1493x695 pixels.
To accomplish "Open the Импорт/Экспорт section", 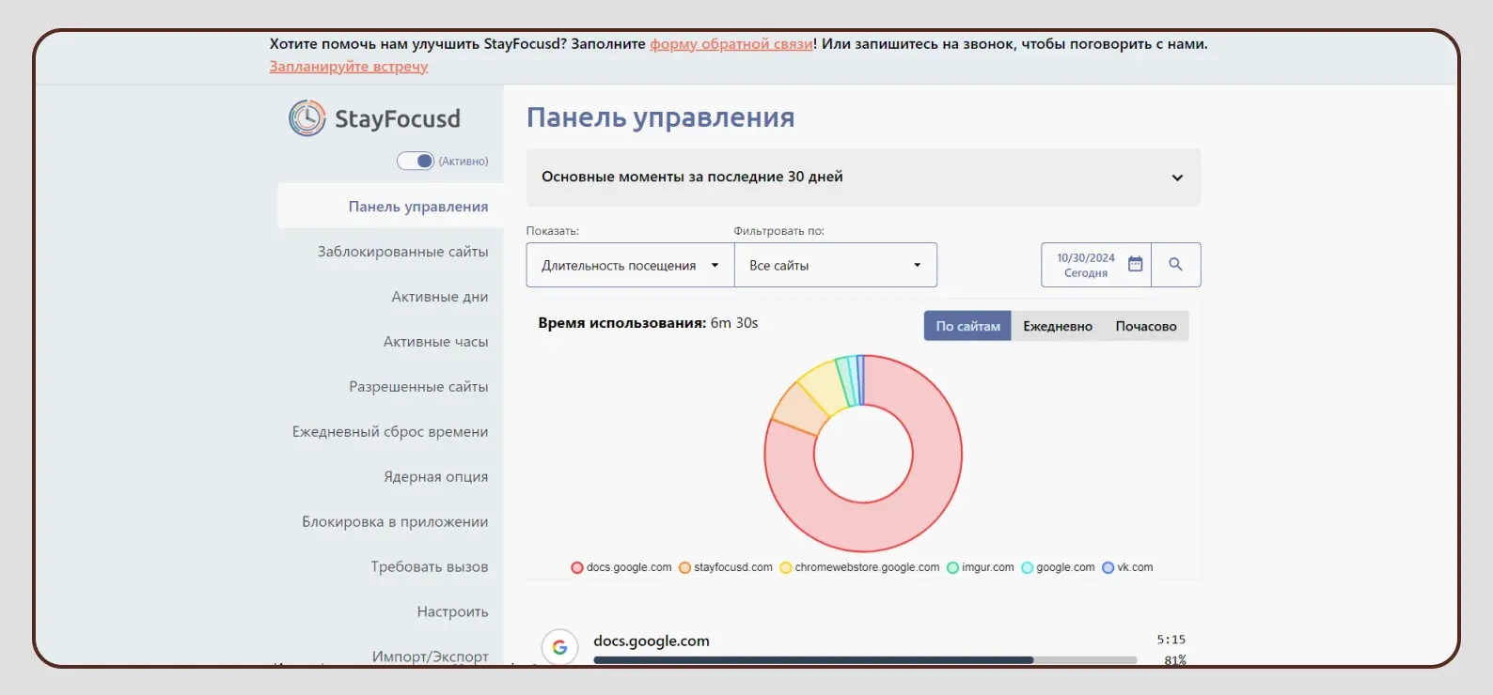I will click(x=430, y=656).
